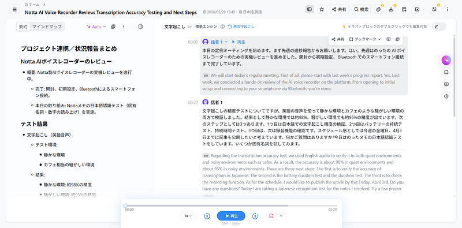Select the カフェ相当の騒がしい環境 bullet
This screenshot has height=228, width=462.
pos(69,165)
